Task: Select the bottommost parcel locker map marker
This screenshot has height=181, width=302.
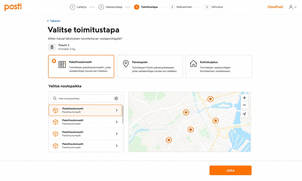Action: coord(169,140)
